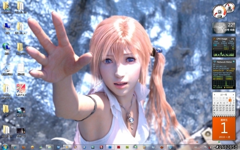Go to previous month in calendar gadget
This screenshot has height=150, width=240.
pyautogui.click(x=214, y=95)
